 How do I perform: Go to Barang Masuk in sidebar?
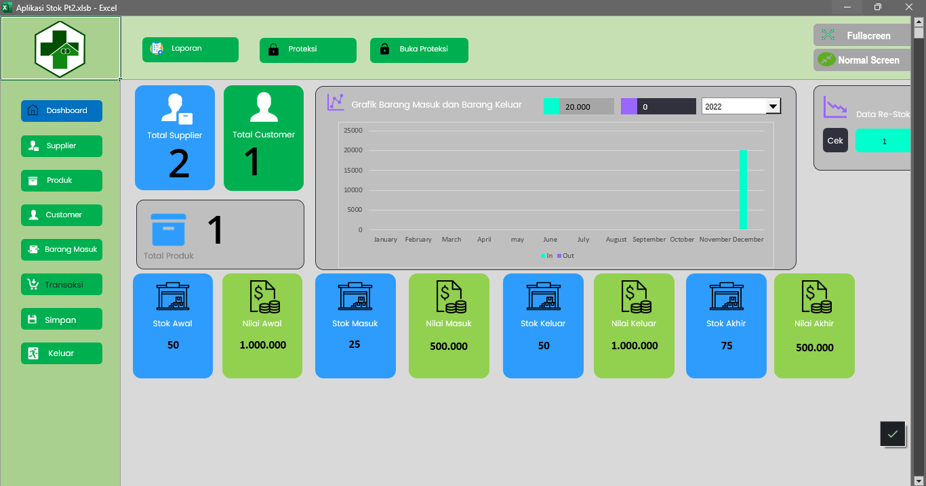[62, 250]
